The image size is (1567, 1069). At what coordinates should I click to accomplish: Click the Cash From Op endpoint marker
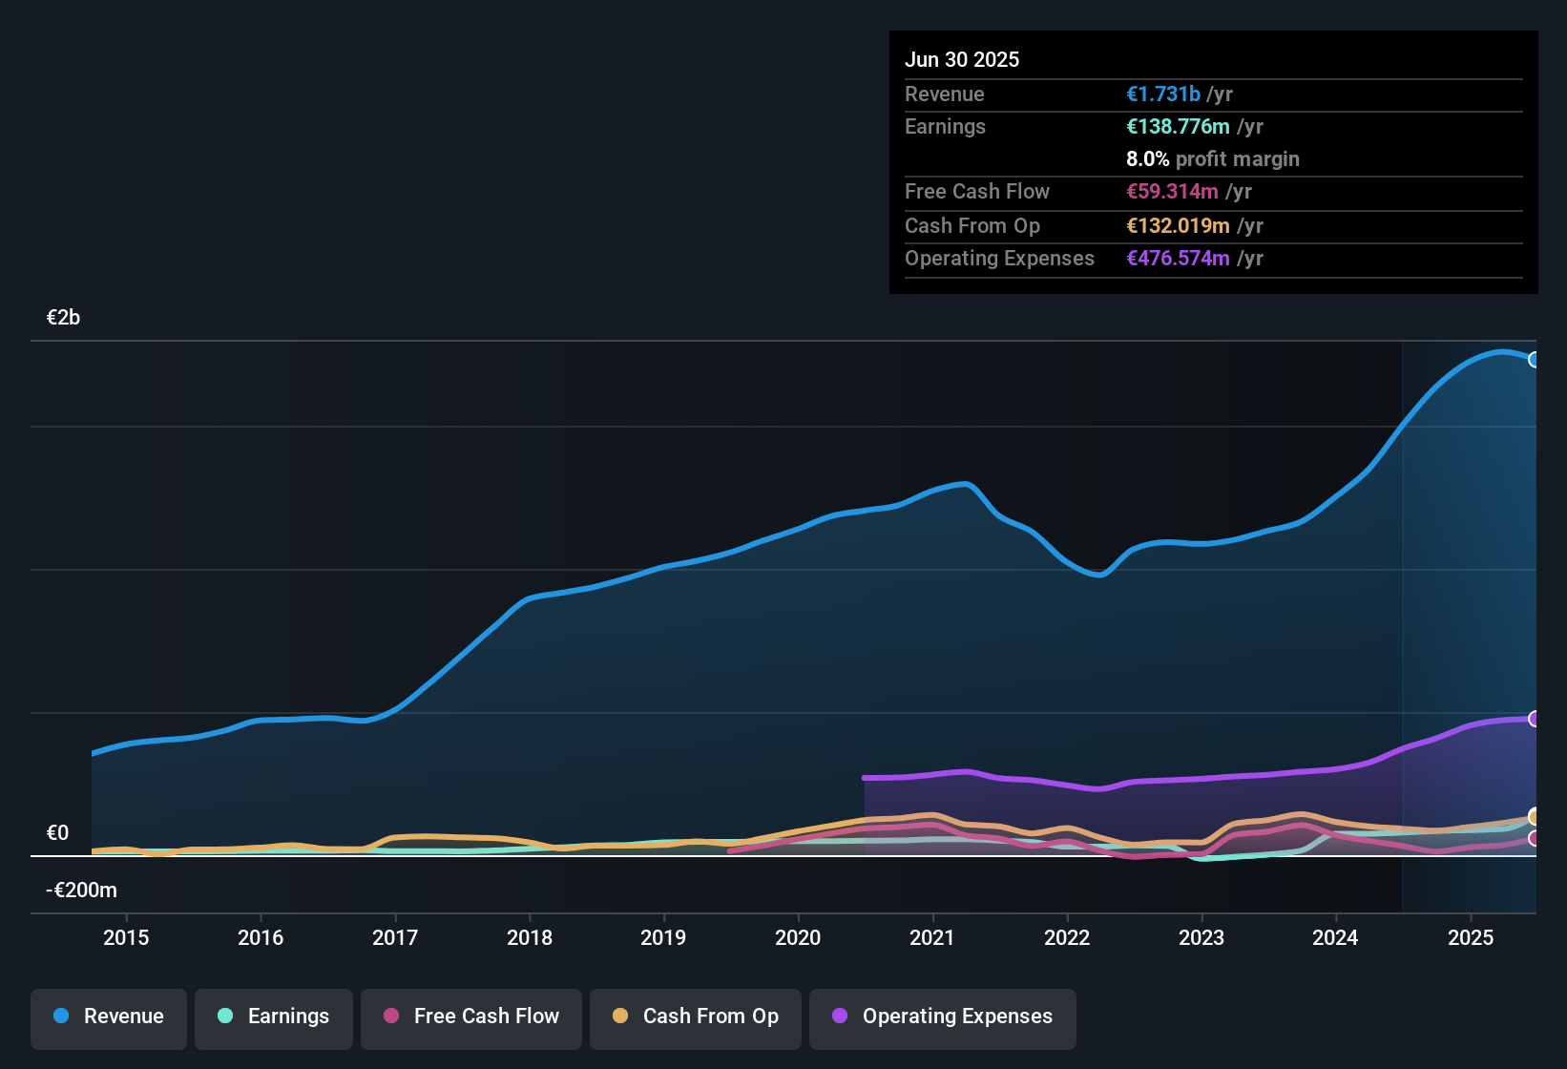[x=1535, y=816]
